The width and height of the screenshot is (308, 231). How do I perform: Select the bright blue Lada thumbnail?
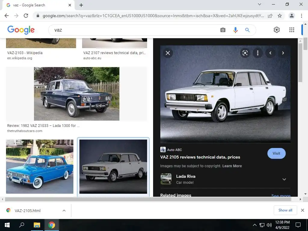40,167
